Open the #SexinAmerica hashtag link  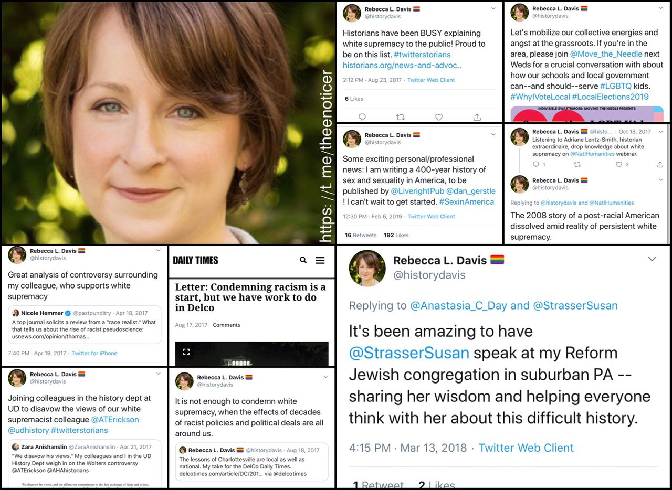coord(466,201)
